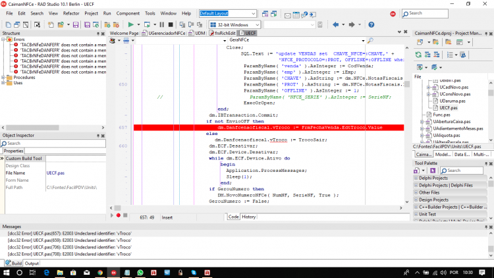494x278 pixels.
Task: Switch to the Output messages tab
Action: tap(32, 264)
